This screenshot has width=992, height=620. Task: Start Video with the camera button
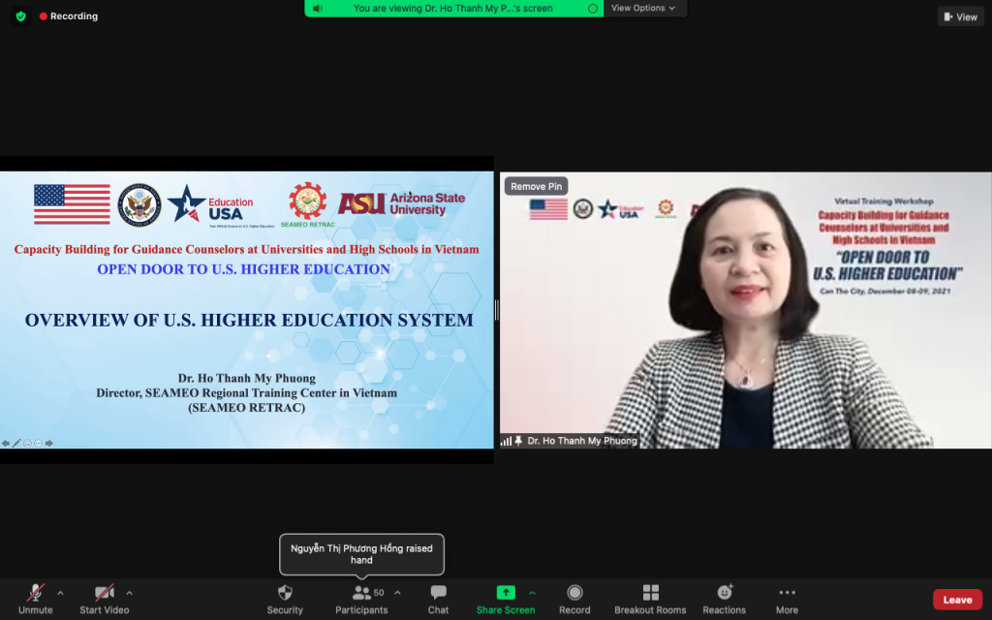(104, 593)
